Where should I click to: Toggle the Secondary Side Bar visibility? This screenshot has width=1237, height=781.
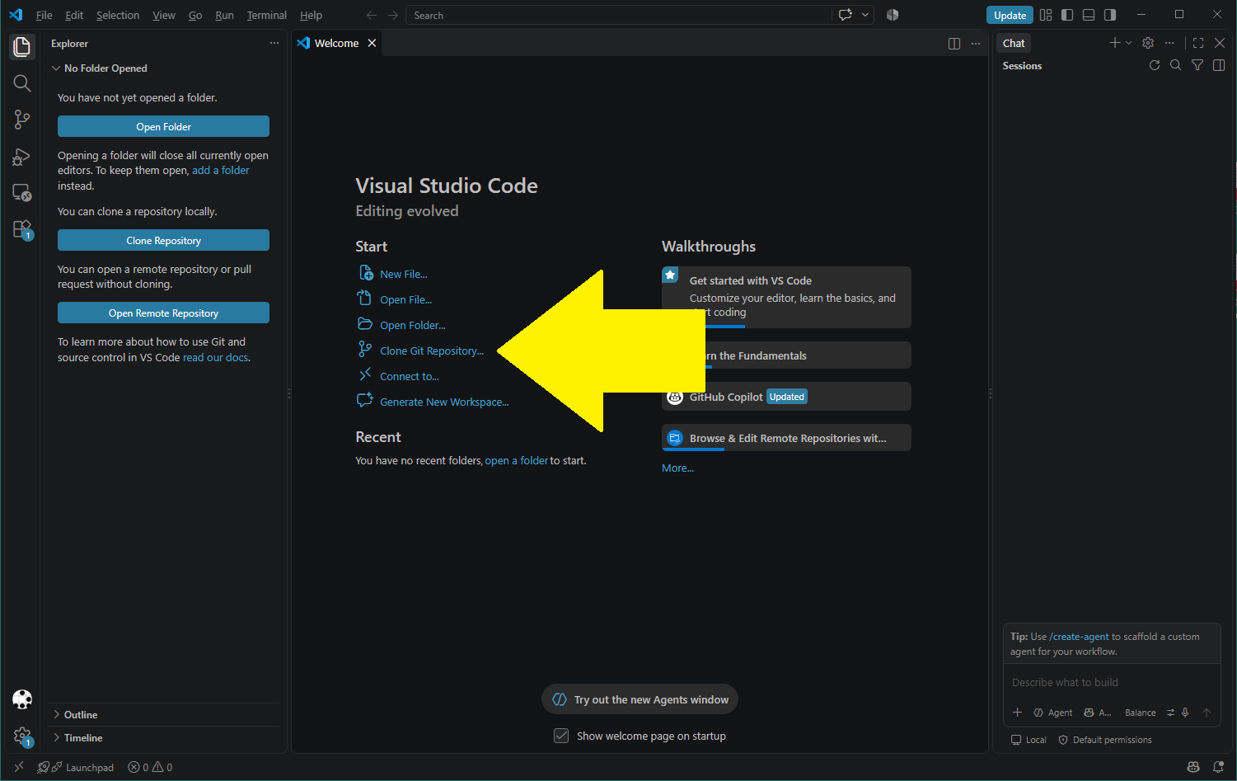tap(1110, 15)
